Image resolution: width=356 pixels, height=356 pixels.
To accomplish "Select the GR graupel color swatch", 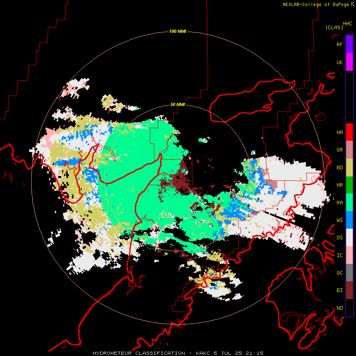I will point(349,150).
